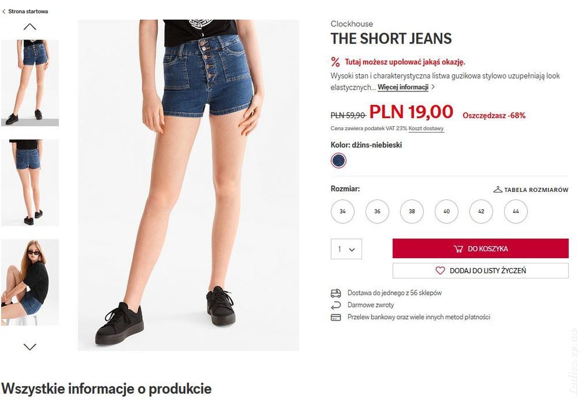This screenshot has width=582, height=400.
Task: Click the red percent sale icon
Action: click(x=335, y=62)
